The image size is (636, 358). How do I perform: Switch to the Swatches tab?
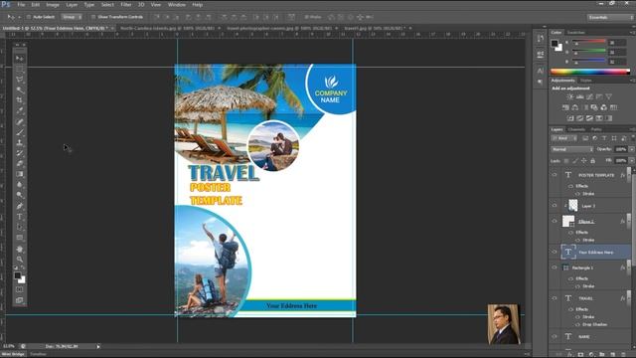point(576,33)
